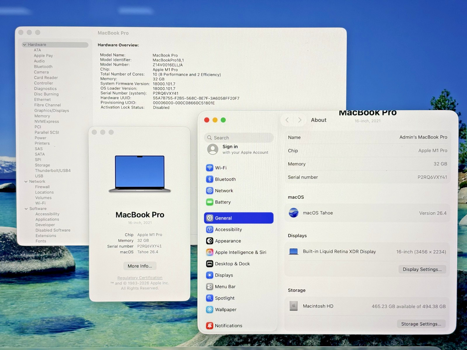Select Accessibility in System Settings sidebar
This screenshot has height=350, width=467.
point(228,230)
